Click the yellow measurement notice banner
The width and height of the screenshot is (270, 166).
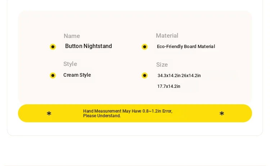[x=135, y=113]
